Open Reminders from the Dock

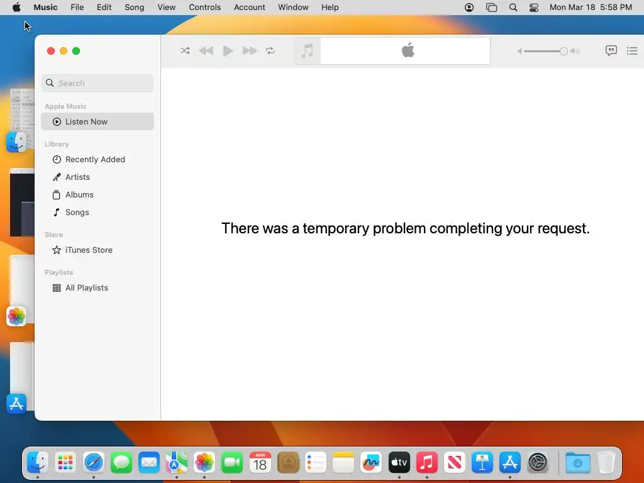point(316,463)
